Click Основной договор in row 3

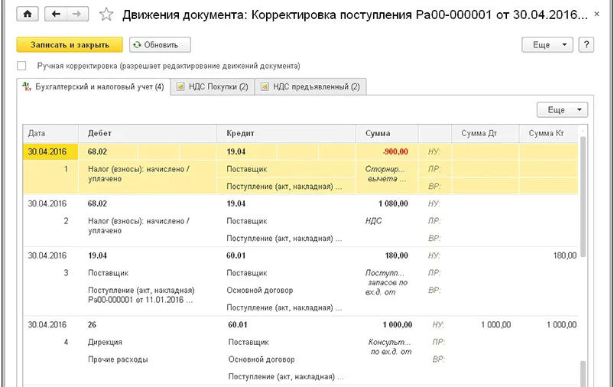coord(260,291)
